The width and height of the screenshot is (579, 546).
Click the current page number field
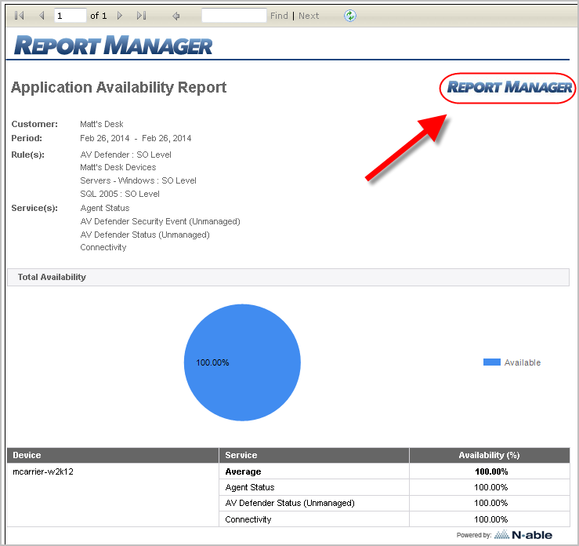point(71,16)
